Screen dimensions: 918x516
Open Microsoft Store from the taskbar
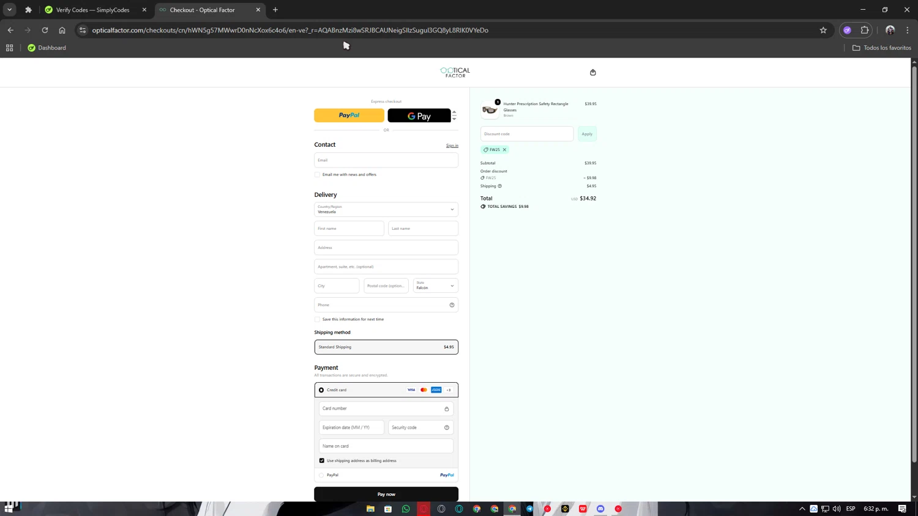click(x=388, y=509)
